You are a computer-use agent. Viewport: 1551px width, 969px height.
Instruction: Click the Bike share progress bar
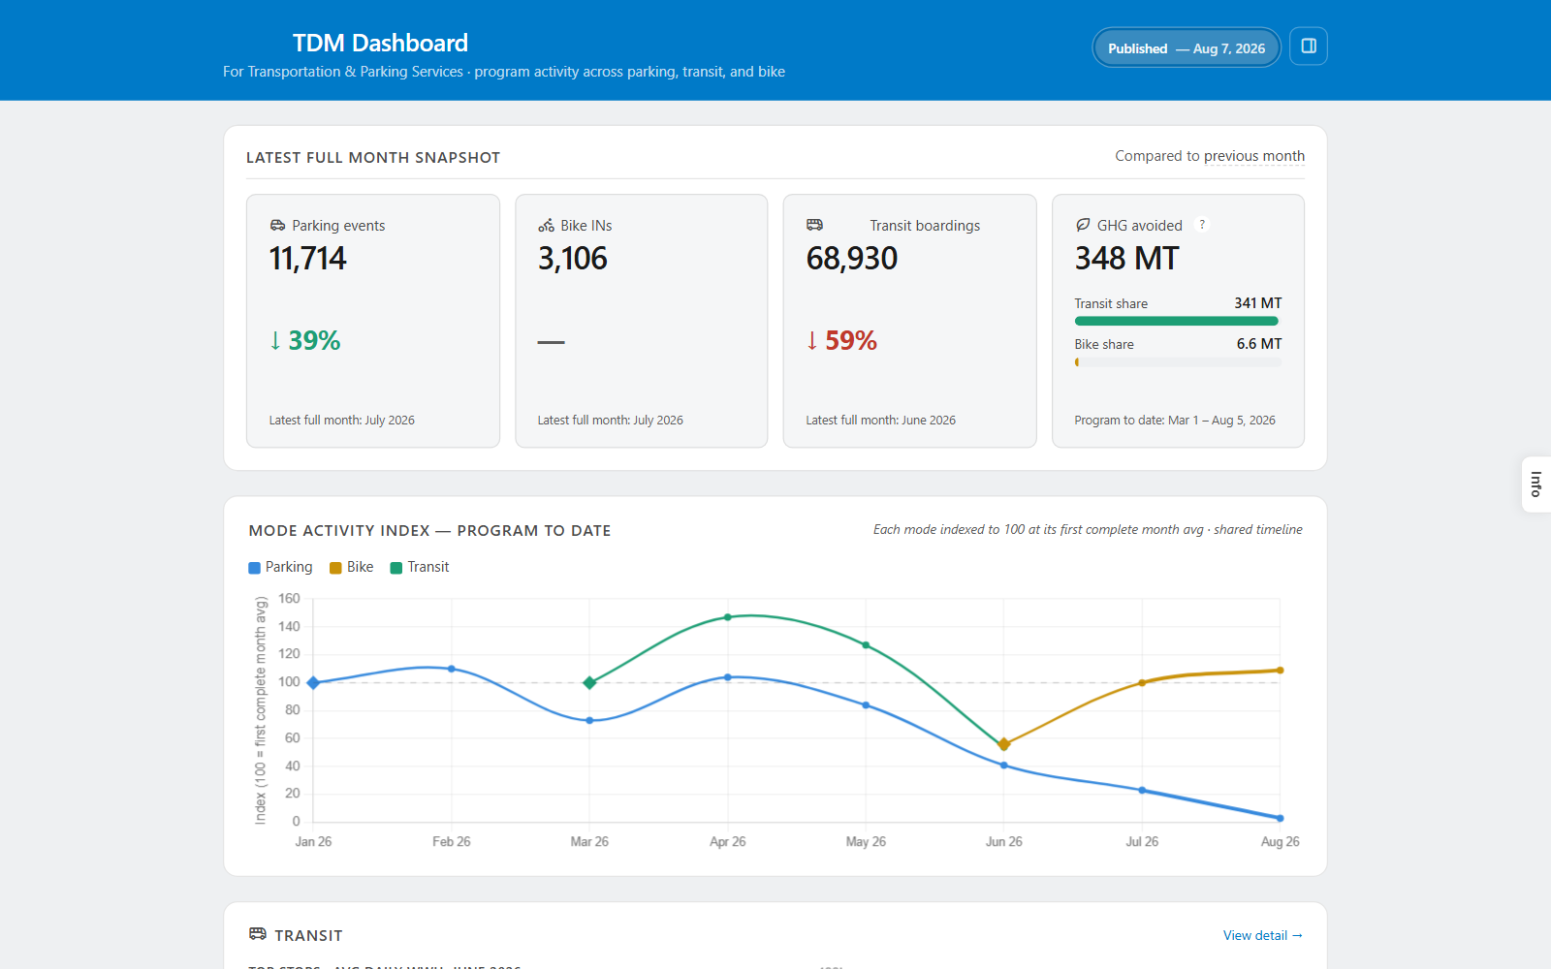click(x=1178, y=362)
